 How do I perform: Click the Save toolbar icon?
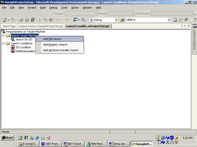tap(27, 20)
